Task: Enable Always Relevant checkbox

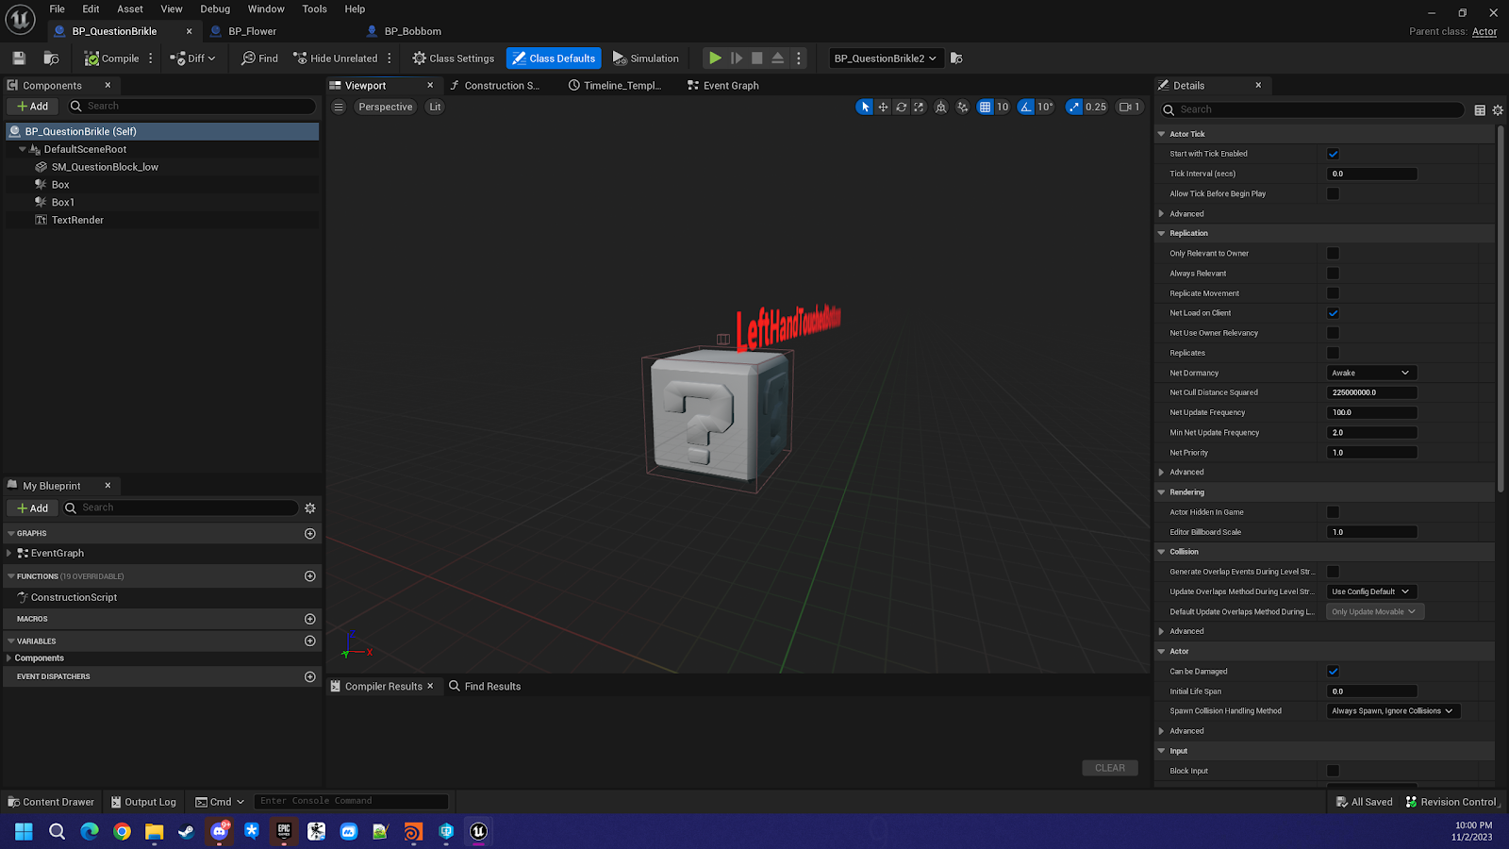Action: 1333,274
